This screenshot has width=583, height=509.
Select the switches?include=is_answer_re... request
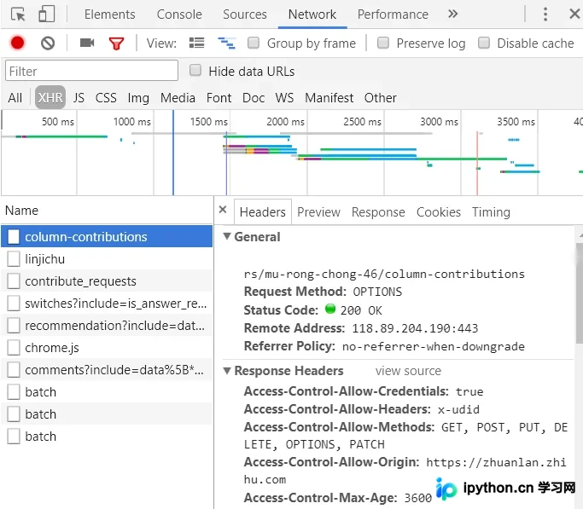[x=107, y=304]
